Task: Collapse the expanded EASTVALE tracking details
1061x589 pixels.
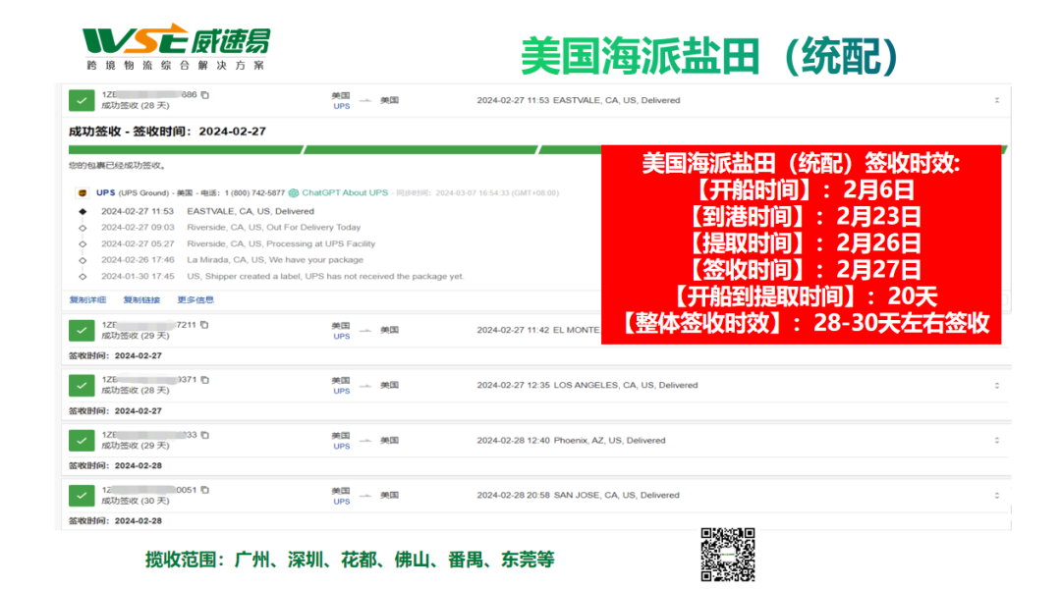Action: [995, 100]
